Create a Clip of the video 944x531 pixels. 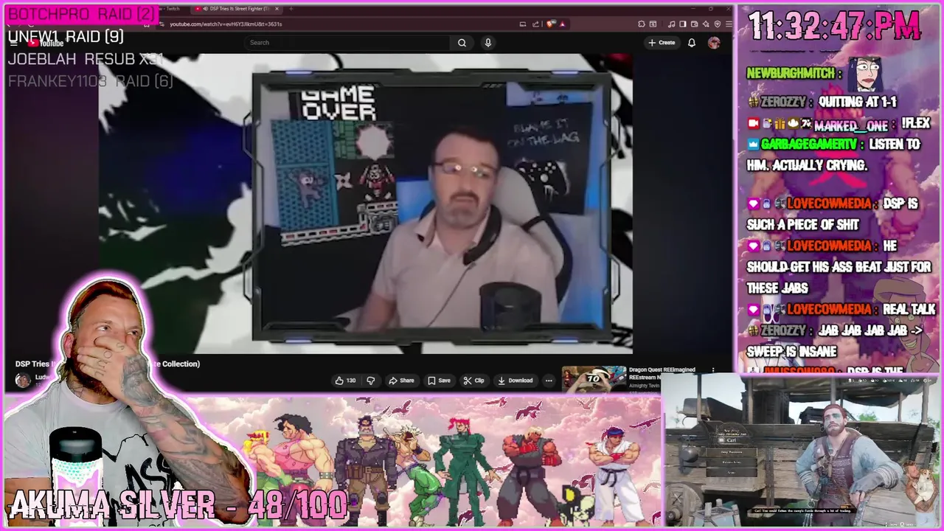tap(473, 381)
